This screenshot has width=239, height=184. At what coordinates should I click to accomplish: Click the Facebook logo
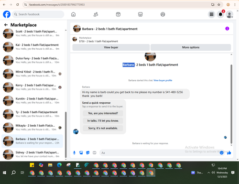click(7, 14)
